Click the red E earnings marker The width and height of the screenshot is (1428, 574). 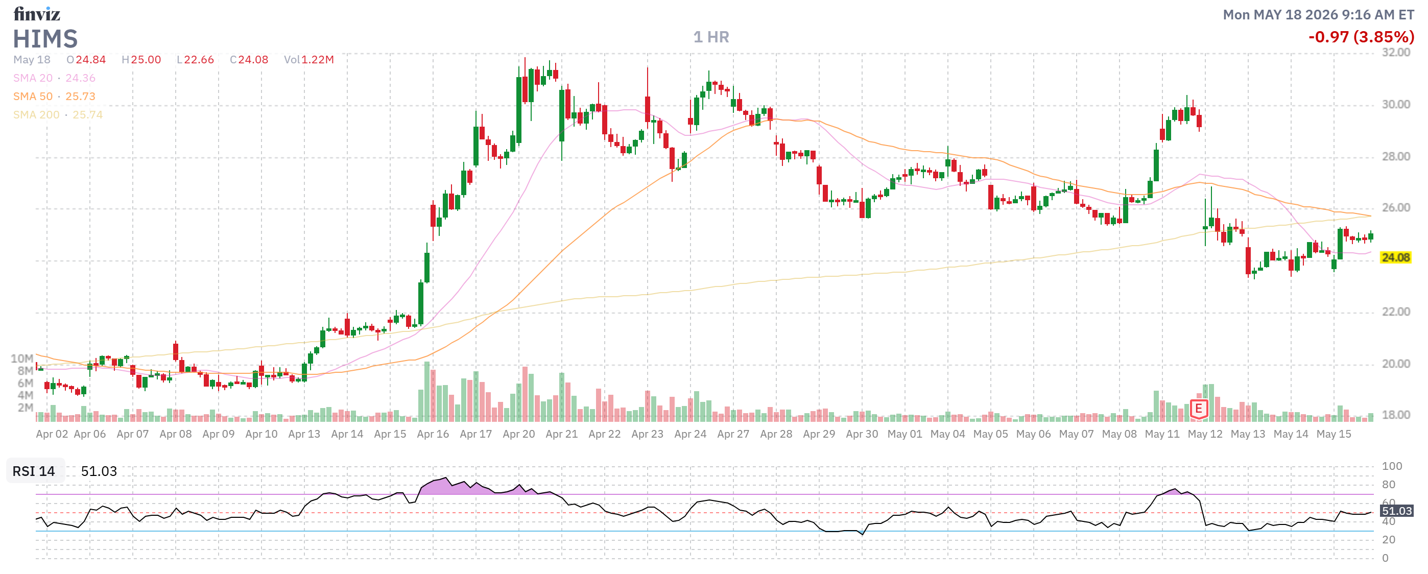click(x=1199, y=409)
